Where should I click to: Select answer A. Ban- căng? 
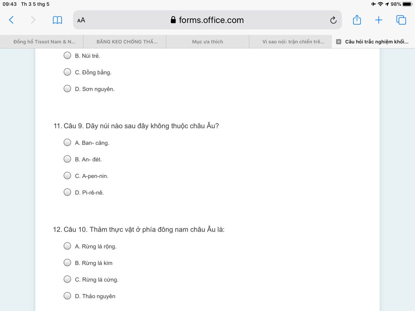point(67,143)
